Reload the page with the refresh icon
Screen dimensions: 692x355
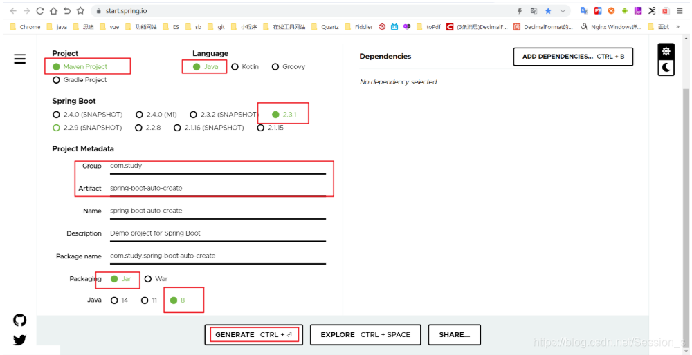pyautogui.click(x=40, y=10)
